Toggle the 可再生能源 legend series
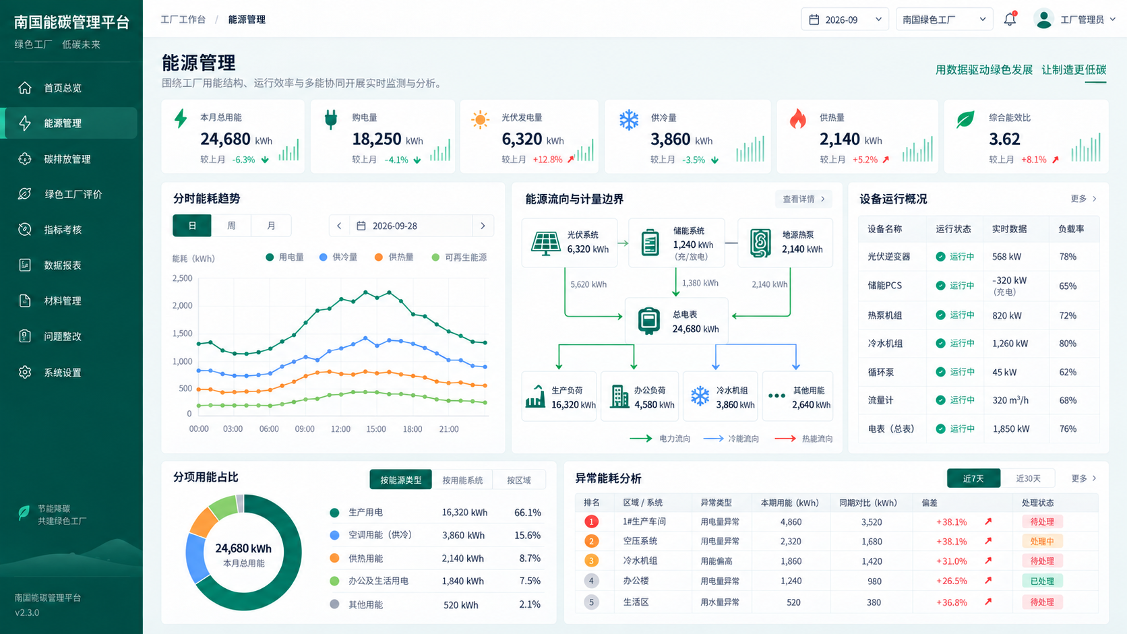 459,257
